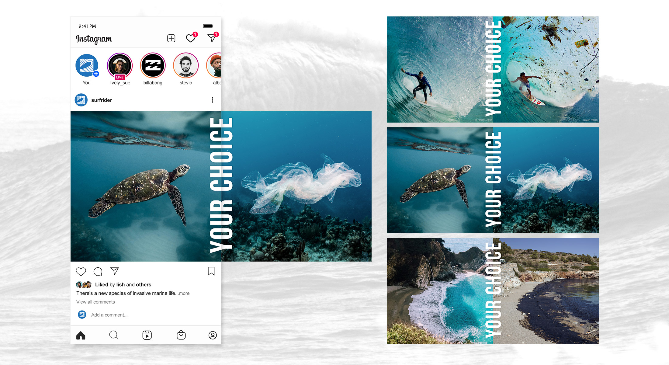Open the billabong story
The height and width of the screenshot is (365, 669).
[153, 66]
